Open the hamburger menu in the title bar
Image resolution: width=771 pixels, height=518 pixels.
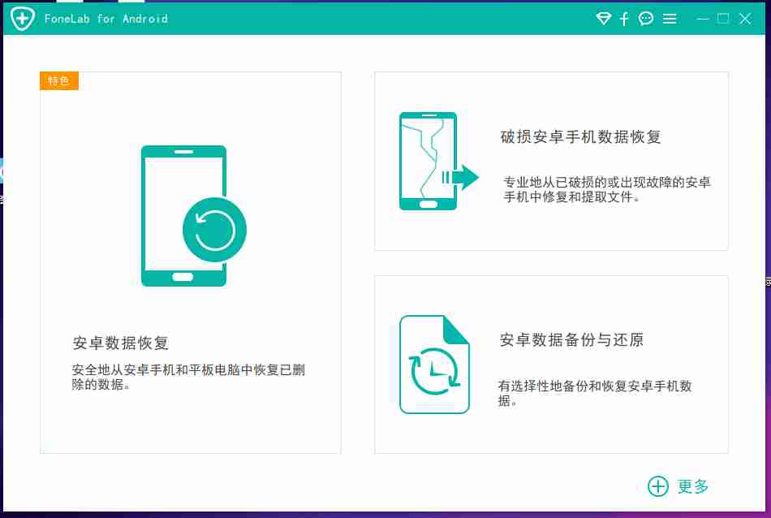click(x=670, y=18)
